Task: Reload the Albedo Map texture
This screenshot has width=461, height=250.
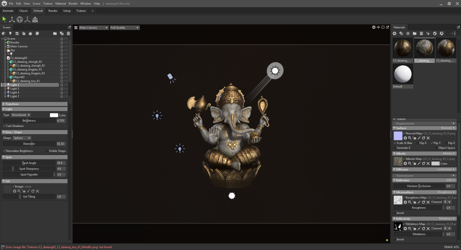Action: point(424,163)
